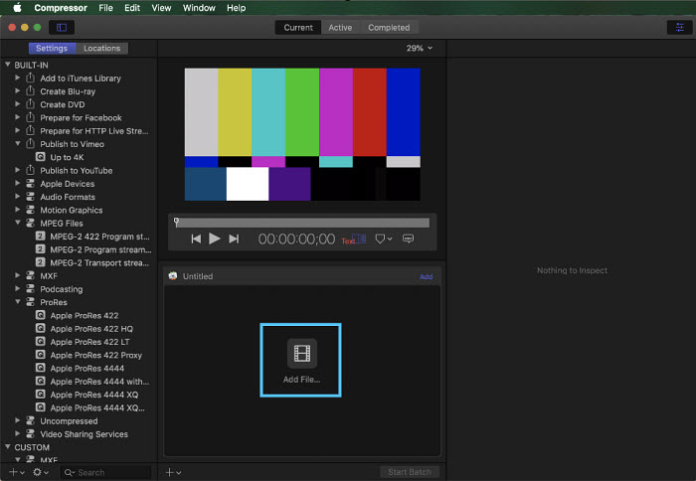Click the SMPTE color bars preview

coord(302,134)
